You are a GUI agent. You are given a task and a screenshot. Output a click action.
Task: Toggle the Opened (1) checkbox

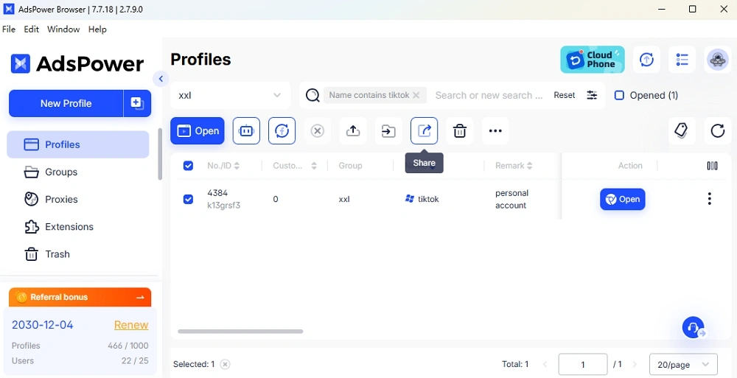619,95
